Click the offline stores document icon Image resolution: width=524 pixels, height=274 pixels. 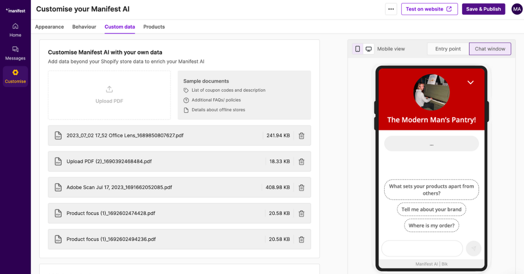[x=186, y=110]
